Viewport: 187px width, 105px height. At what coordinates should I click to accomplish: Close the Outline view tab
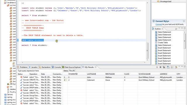pyautogui.click(x=162, y=29)
